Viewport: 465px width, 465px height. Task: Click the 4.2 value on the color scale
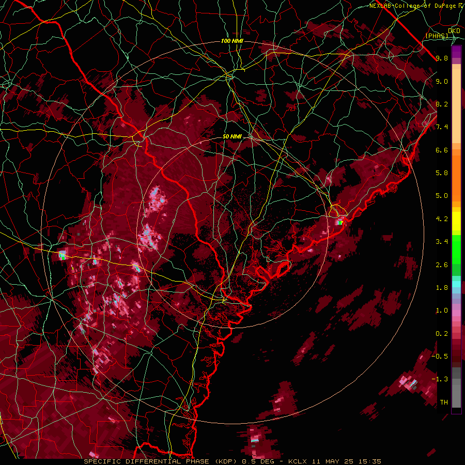(x=442, y=219)
